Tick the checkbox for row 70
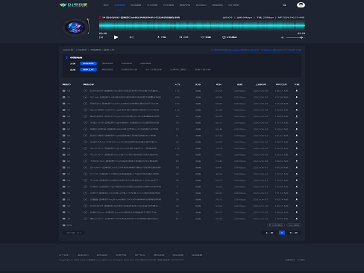 click(64, 110)
